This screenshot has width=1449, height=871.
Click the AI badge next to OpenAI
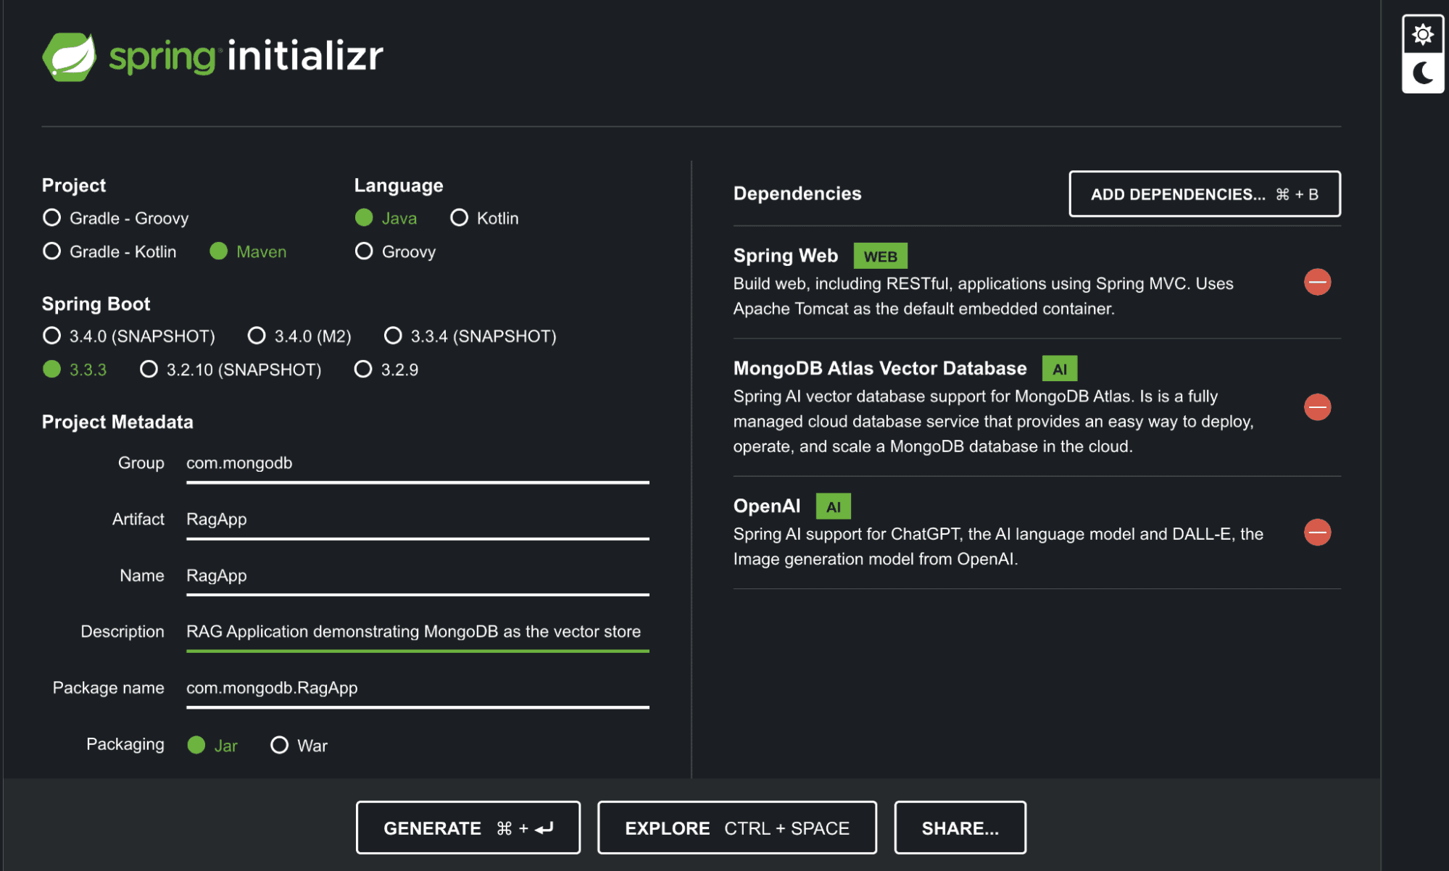(x=834, y=506)
